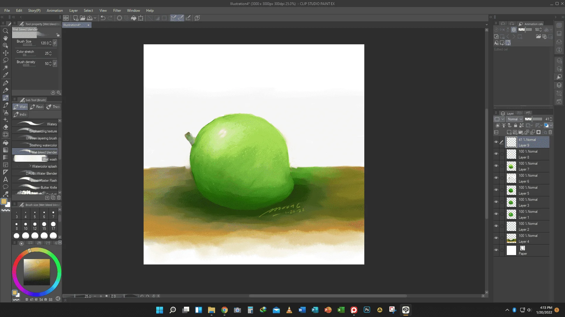Viewport: 565px width, 317px height.
Task: Select the Lasso selection tool
Action: pos(5,60)
